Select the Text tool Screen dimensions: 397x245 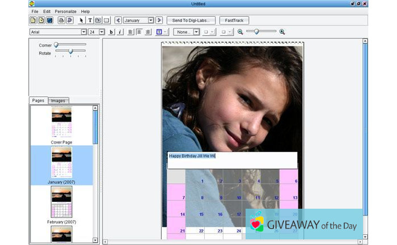point(90,20)
